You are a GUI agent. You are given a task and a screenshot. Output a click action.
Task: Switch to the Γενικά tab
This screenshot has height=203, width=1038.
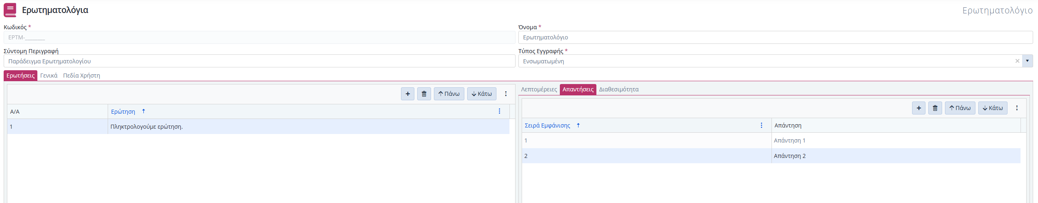(49, 76)
